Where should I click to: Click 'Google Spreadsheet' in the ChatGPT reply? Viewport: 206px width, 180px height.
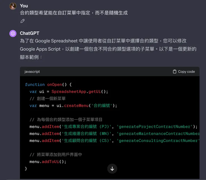[56, 41]
